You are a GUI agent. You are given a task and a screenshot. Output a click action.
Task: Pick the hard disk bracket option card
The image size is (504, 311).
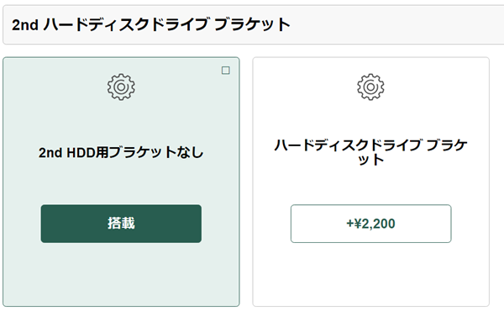click(x=371, y=182)
